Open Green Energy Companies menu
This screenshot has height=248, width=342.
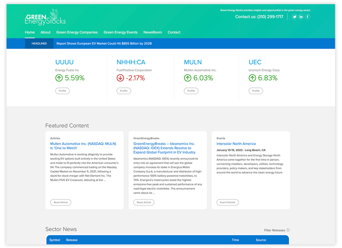(77, 32)
